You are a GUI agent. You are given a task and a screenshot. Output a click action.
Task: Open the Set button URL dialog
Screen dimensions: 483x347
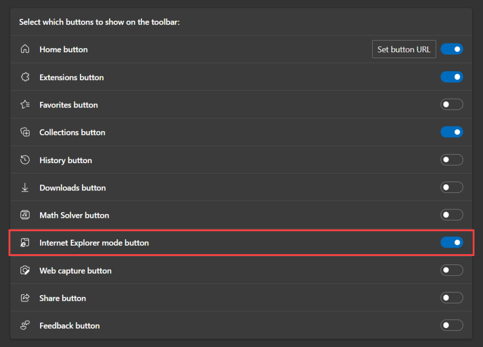coord(404,50)
